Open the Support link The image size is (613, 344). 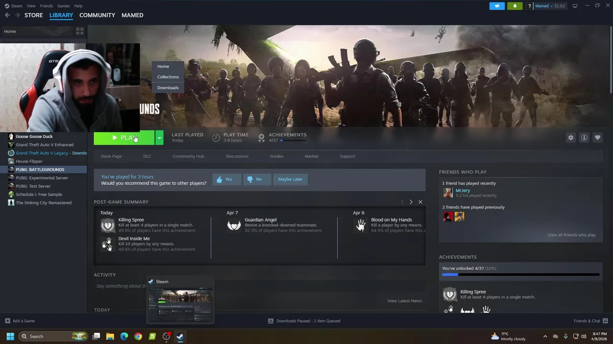pyautogui.click(x=348, y=156)
